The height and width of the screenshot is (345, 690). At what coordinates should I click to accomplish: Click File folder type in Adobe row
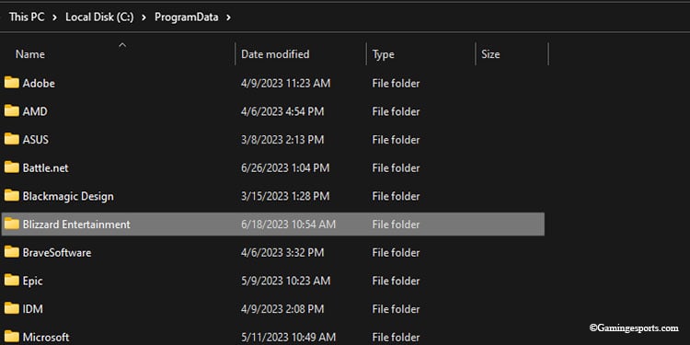click(x=396, y=83)
